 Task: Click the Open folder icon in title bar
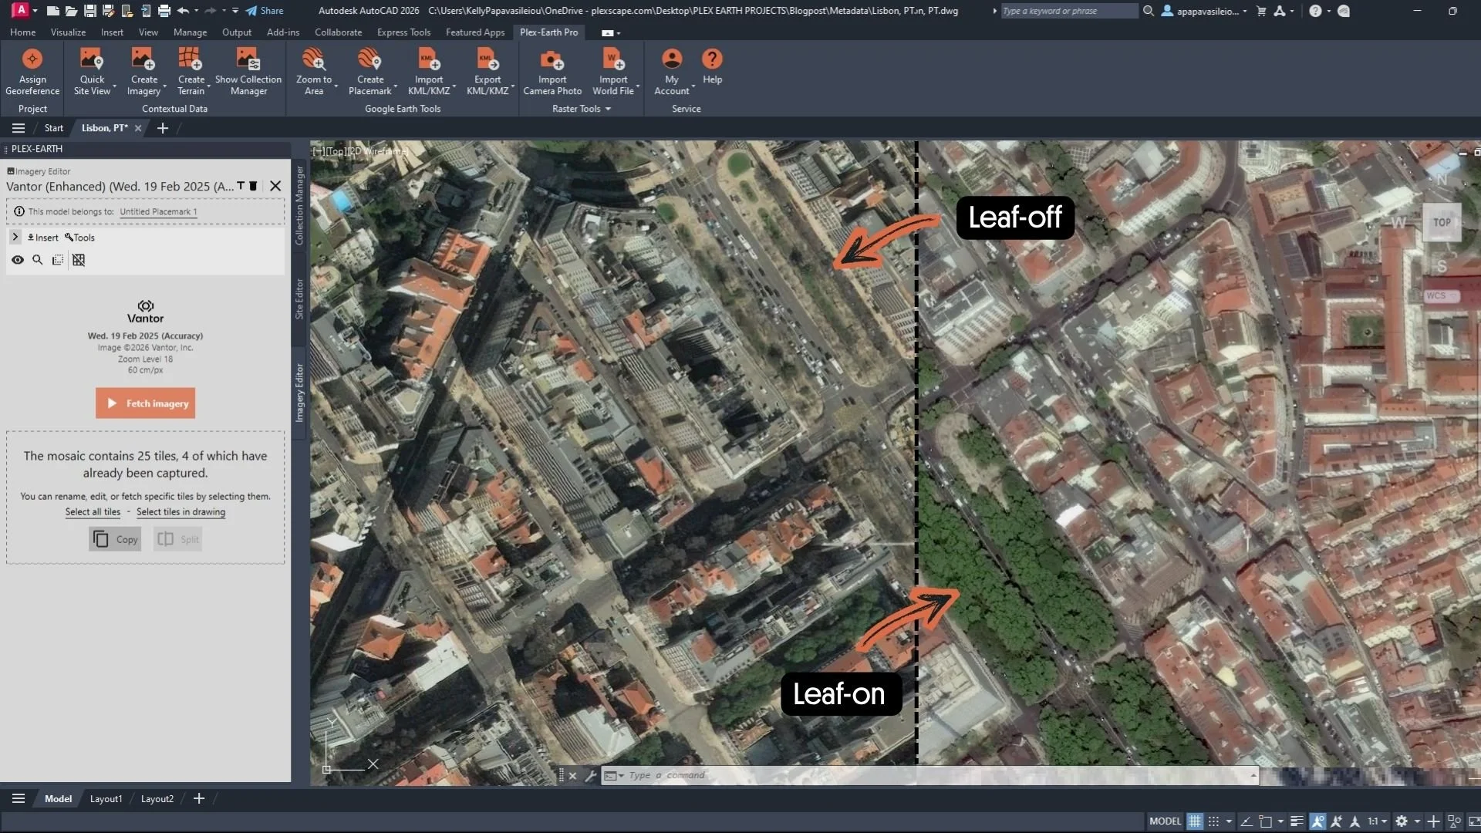71,11
